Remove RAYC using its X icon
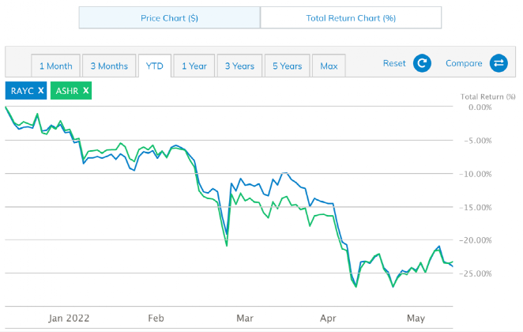This screenshot has height=332, width=523. 41,91
